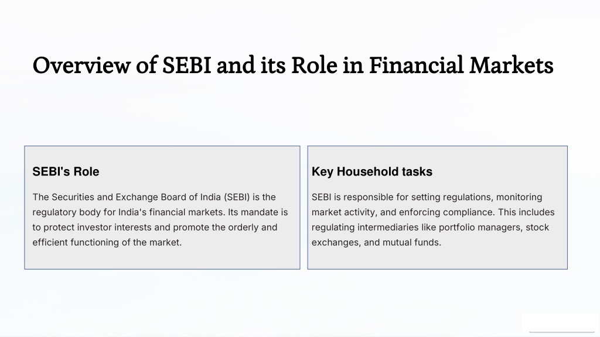Viewport: 600px width, 337px height.
Task: Click the word "Overview" in the title
Action: [81, 66]
